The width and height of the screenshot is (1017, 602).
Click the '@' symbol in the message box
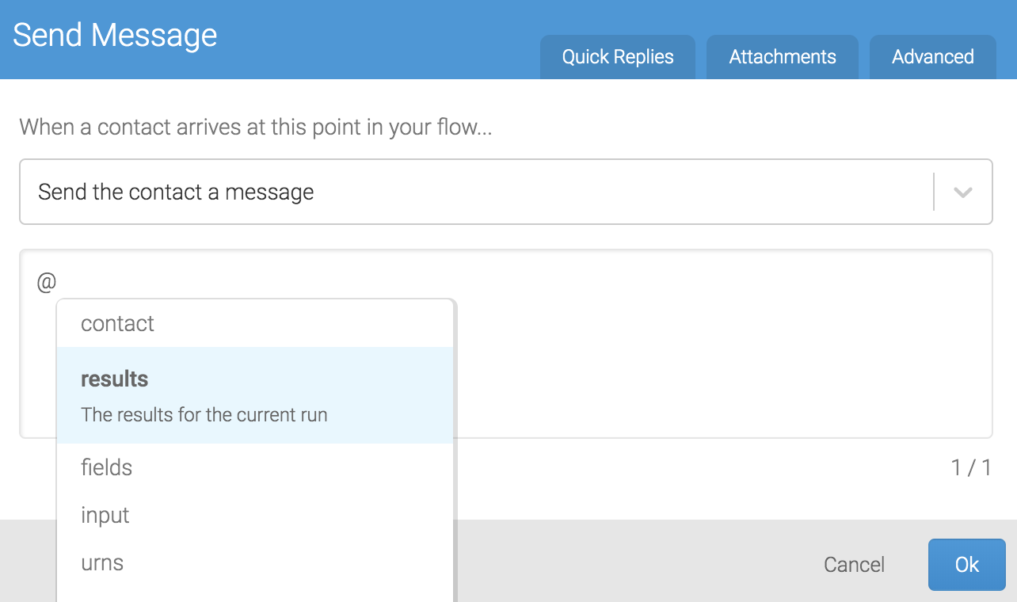[46, 280]
